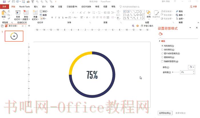Open the Section (节) dropdown

[x=43, y=19]
